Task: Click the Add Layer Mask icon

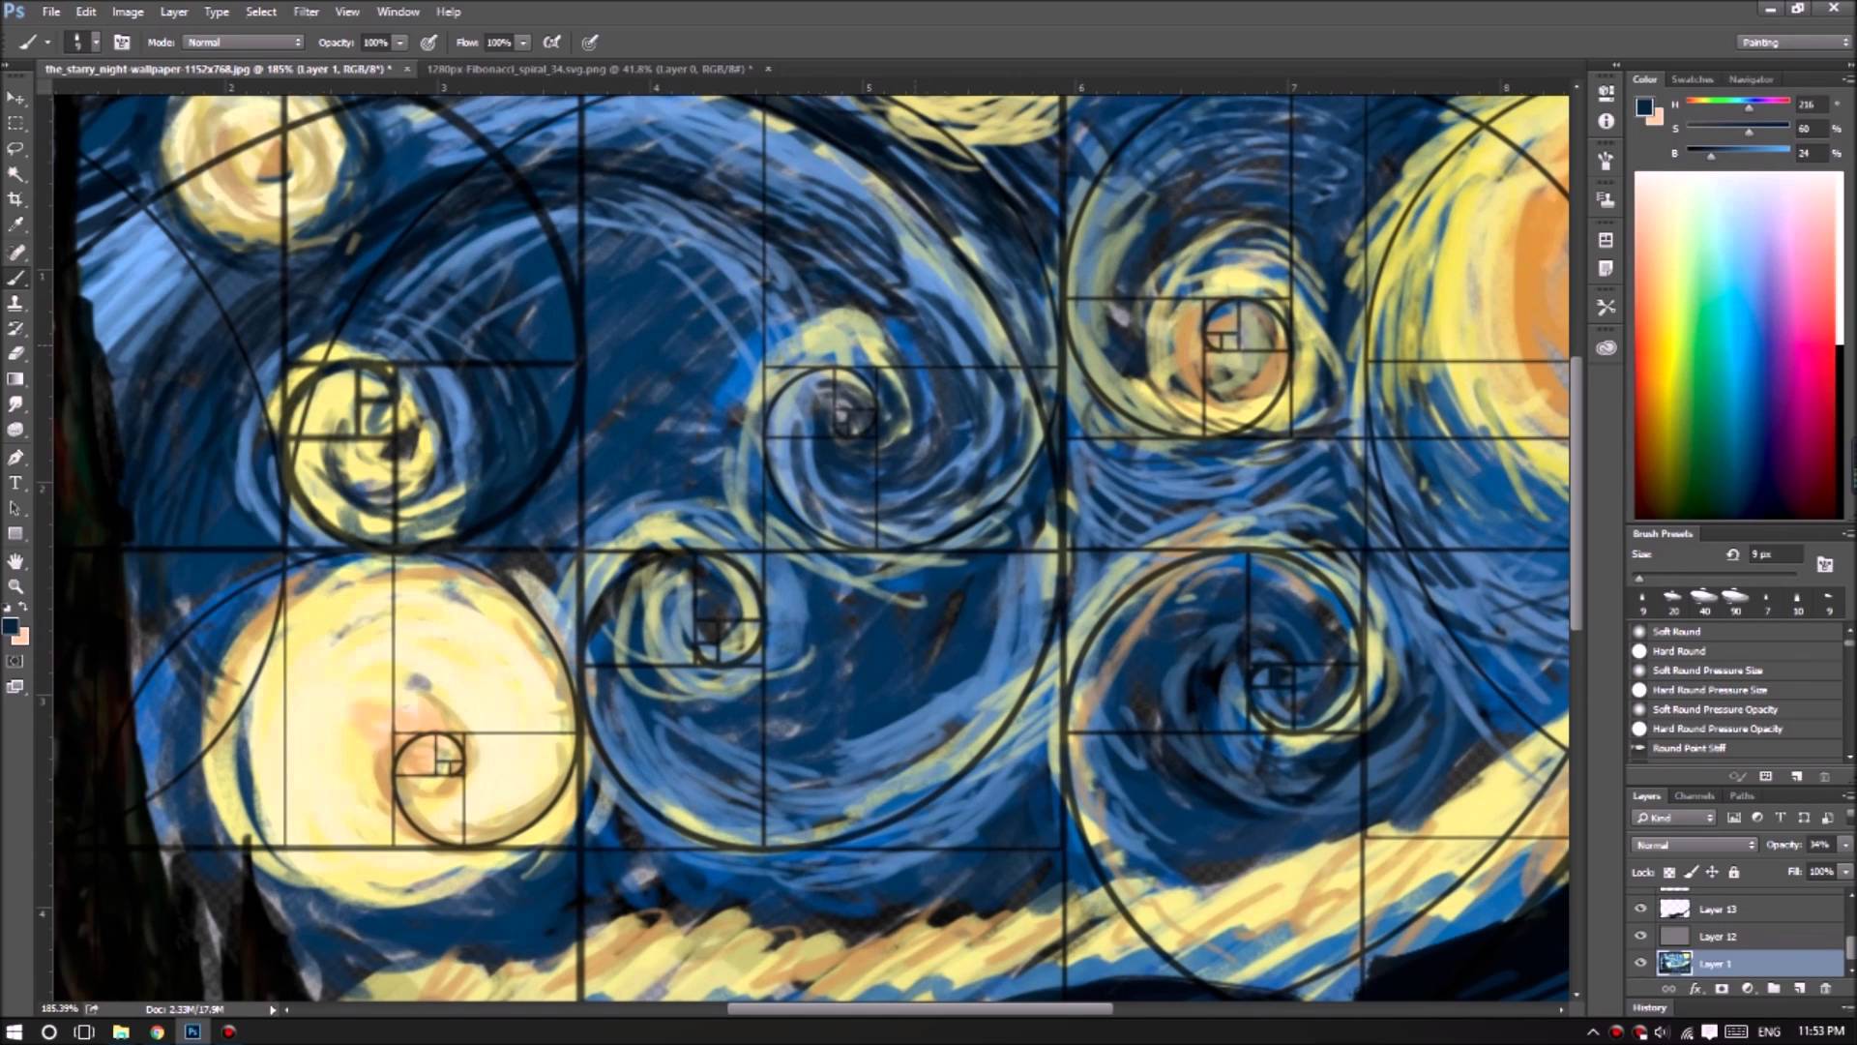Action: pos(1723,988)
